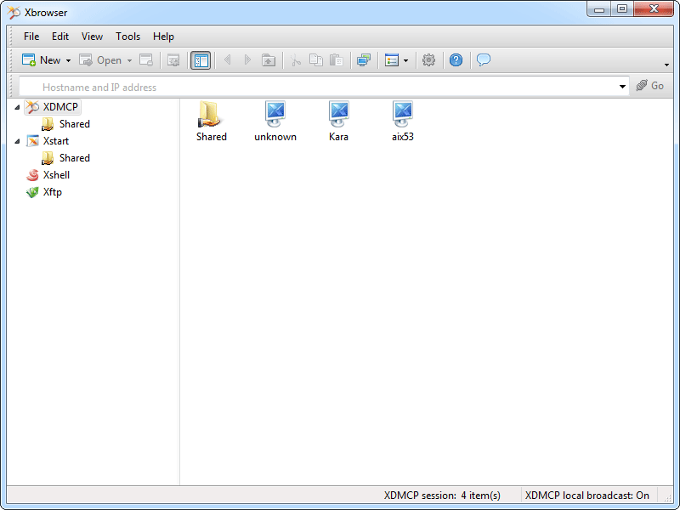
Task: Click the up-folder navigation icon
Action: 268,59
